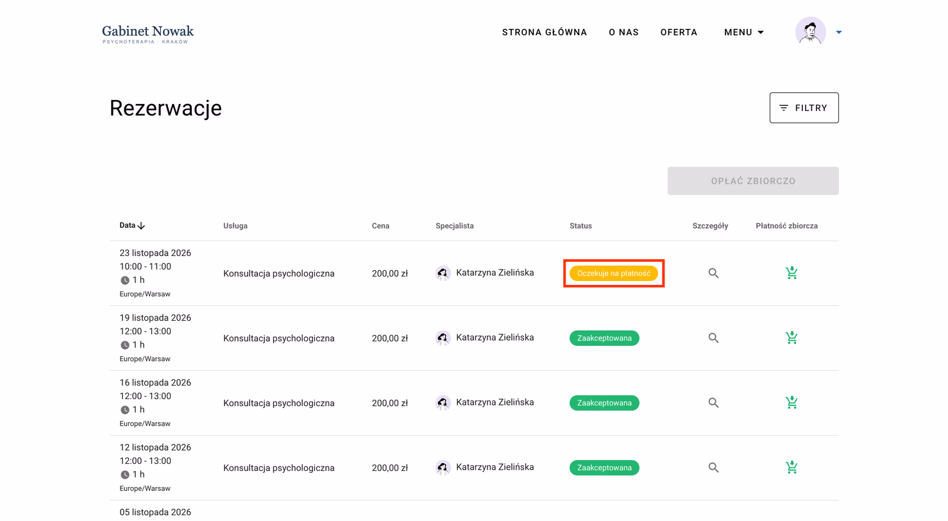The image size is (948, 521).
Task: Click the Rezerwacje page heading
Action: pos(165,108)
